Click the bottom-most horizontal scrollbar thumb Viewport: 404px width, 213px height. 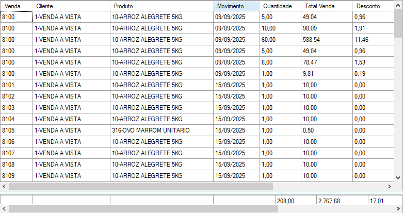click(143, 209)
